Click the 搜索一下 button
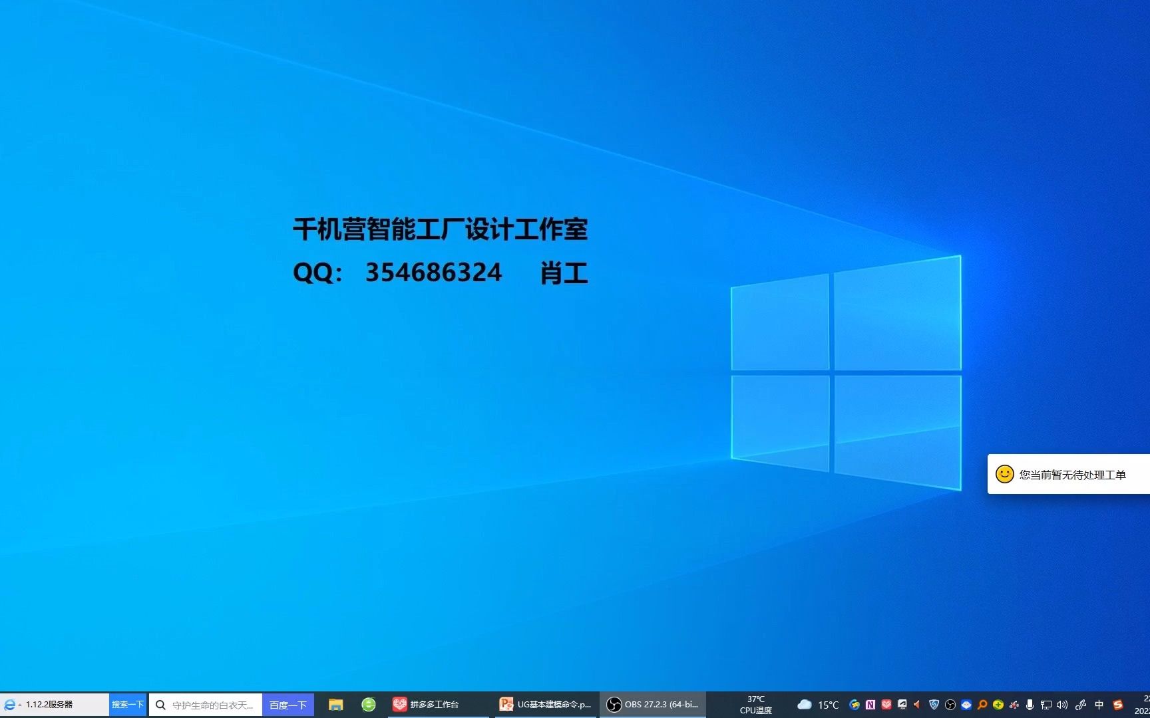This screenshot has height=718, width=1150. click(x=128, y=704)
